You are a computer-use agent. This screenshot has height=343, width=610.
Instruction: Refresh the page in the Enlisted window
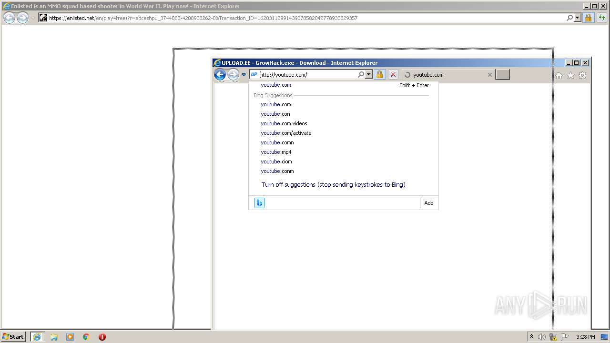tap(601, 18)
